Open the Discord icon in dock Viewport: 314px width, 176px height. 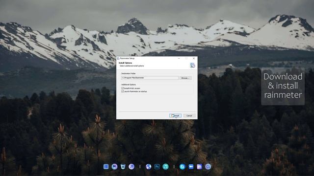(200, 167)
